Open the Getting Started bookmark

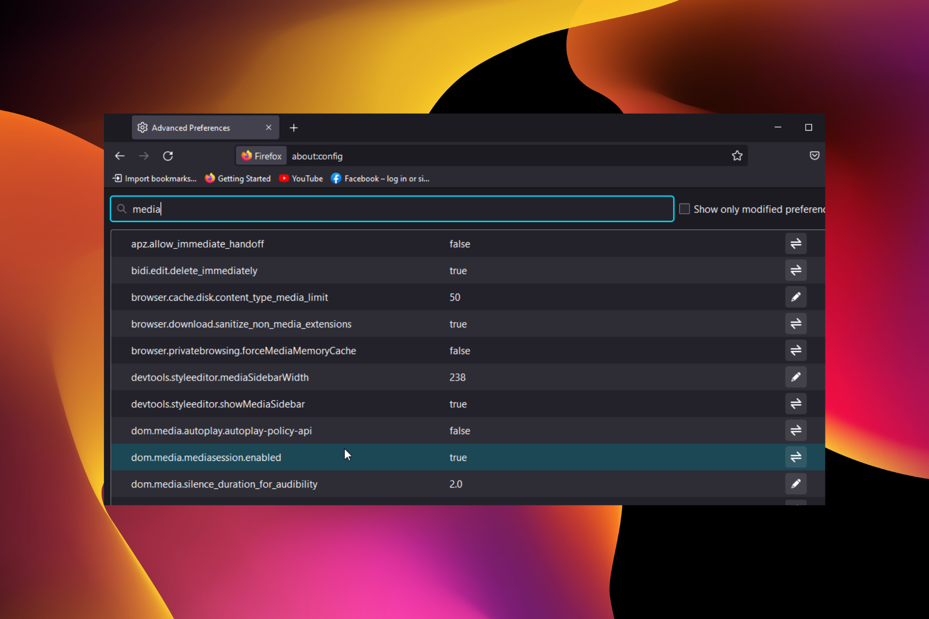(x=238, y=178)
